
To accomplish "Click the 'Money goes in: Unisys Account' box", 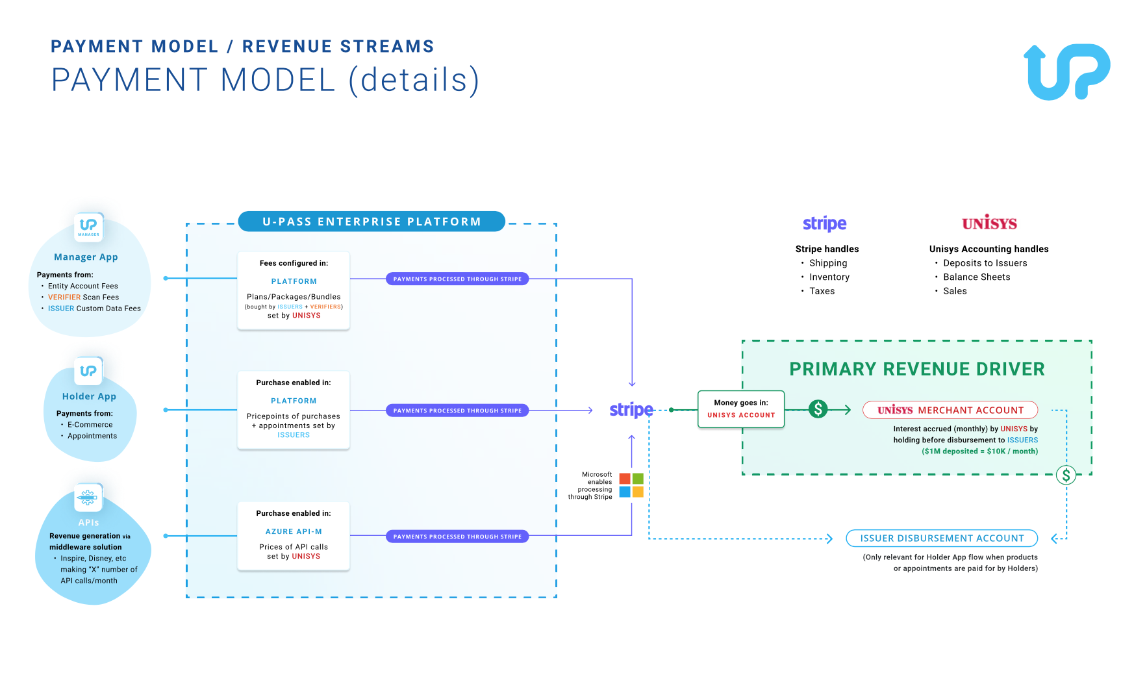I will click(741, 409).
